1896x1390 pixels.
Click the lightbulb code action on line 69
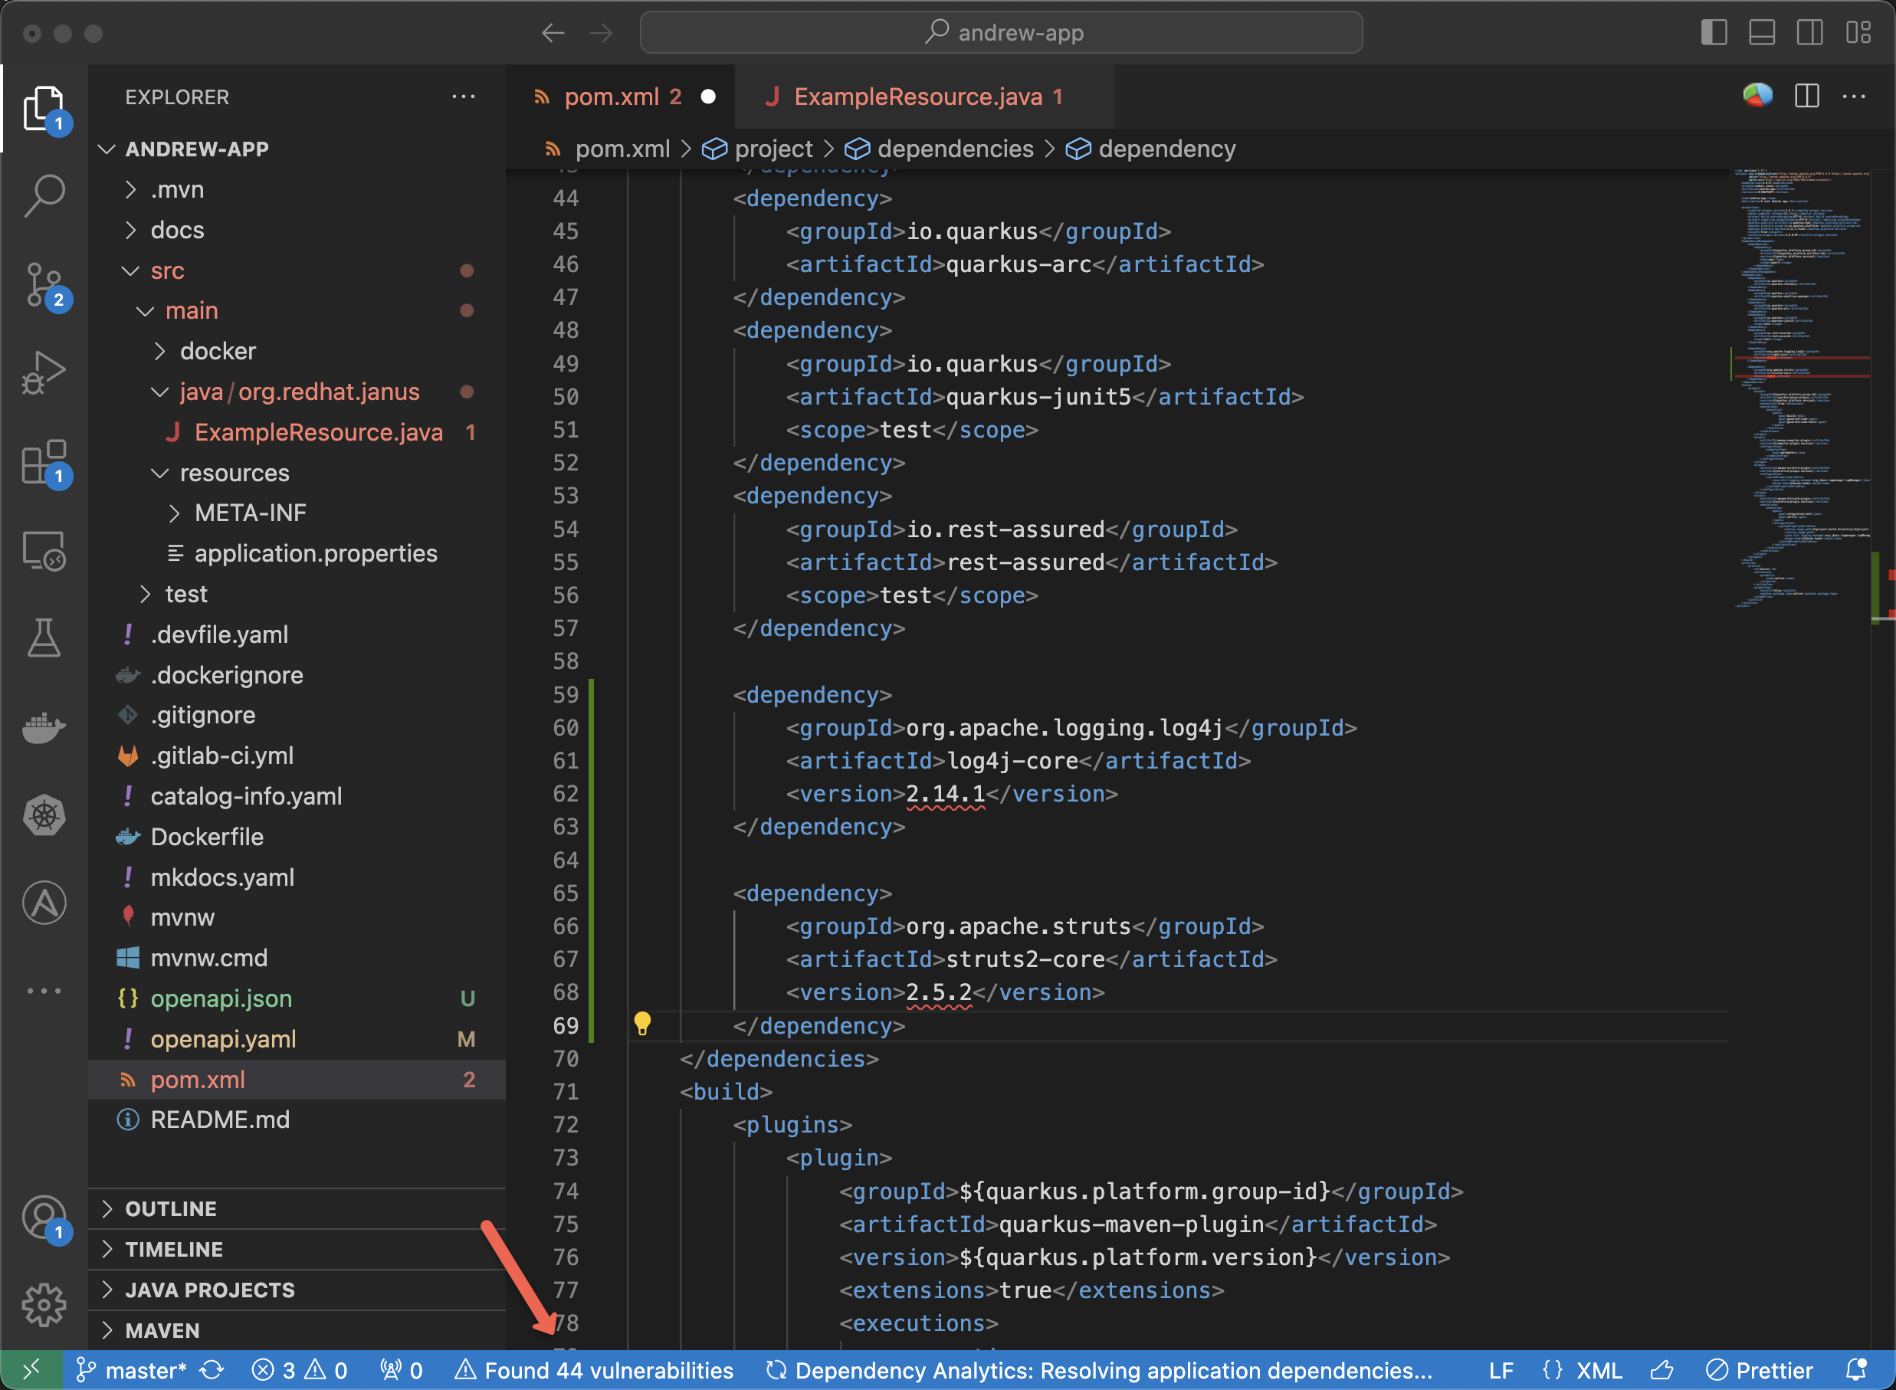(642, 1024)
